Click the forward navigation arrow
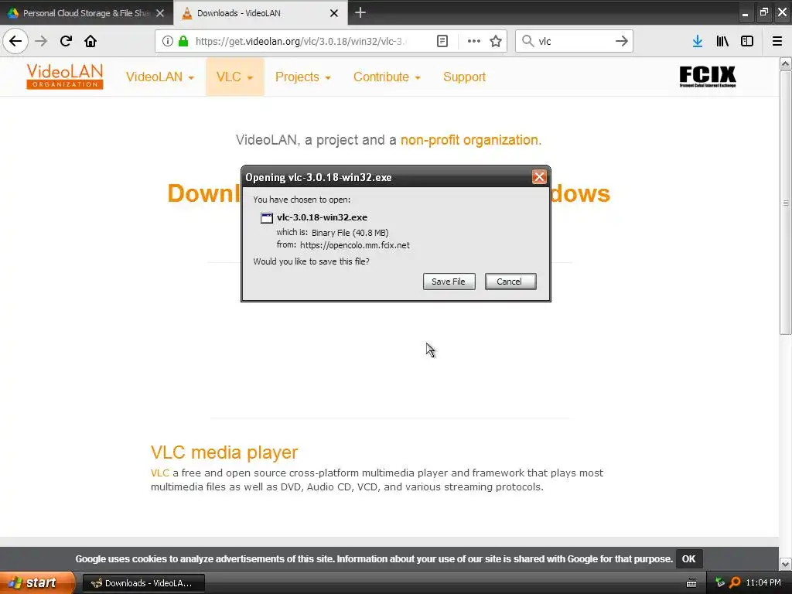Image resolution: width=792 pixels, height=594 pixels. pos(41,41)
